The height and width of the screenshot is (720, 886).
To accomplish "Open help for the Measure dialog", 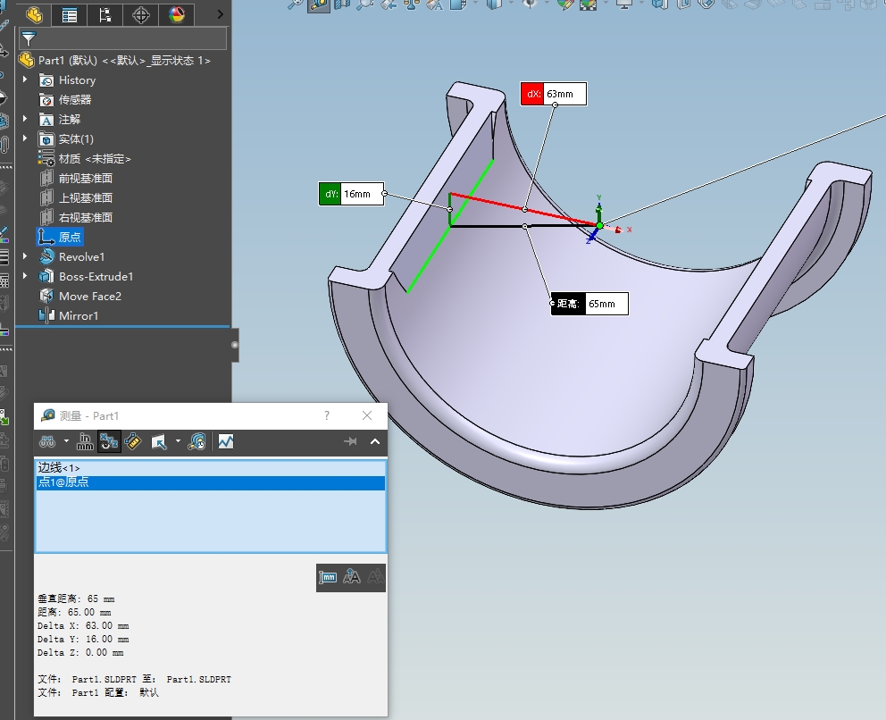I will tap(327, 415).
